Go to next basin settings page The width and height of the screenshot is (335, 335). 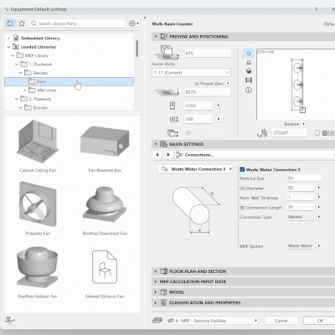click(x=168, y=155)
